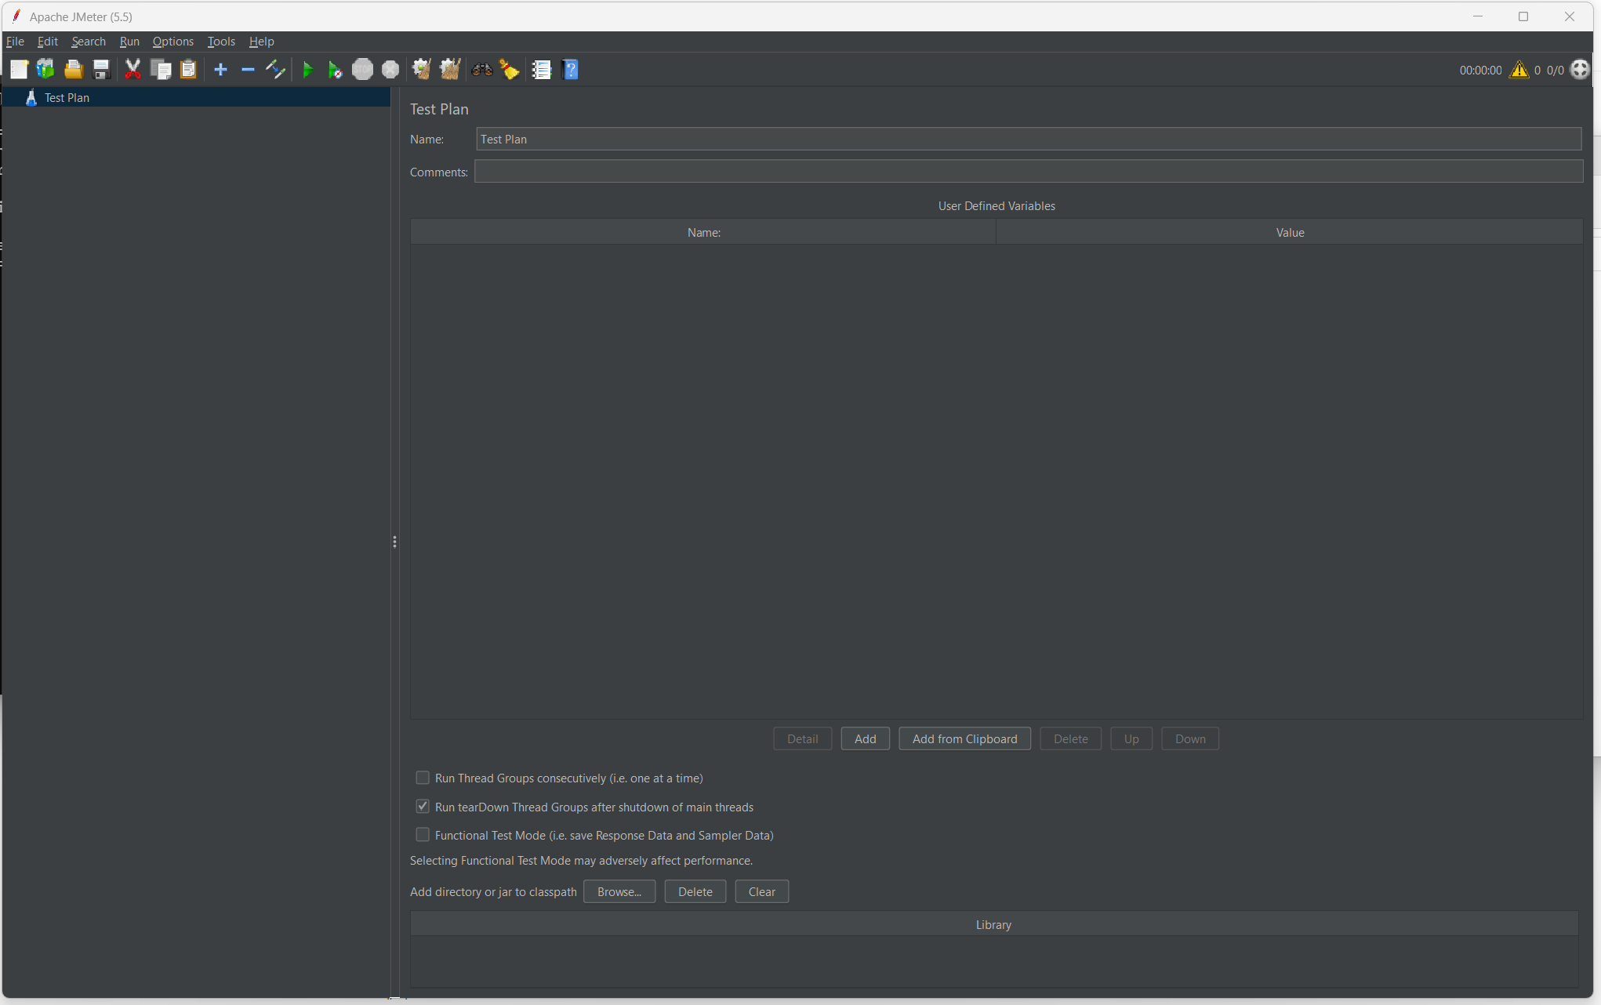Click the warning triangle log icon

click(1519, 70)
